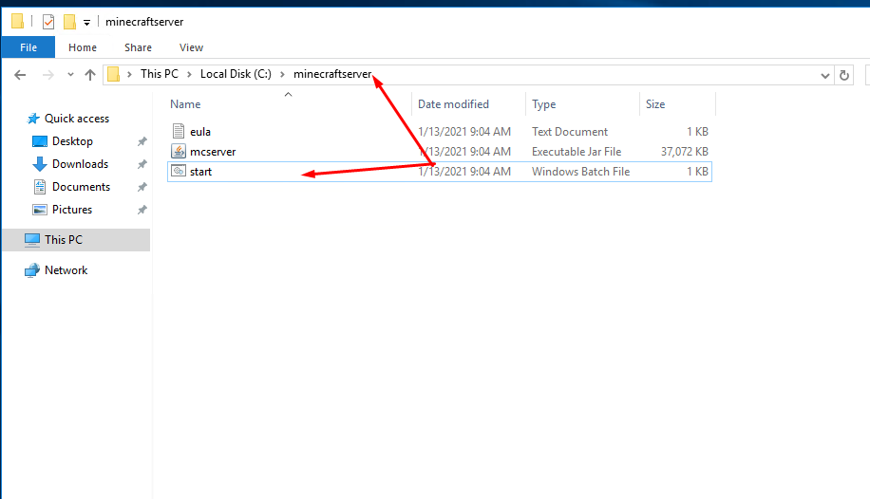The height and width of the screenshot is (499, 870).
Task: Click the start batch file icon
Action: tap(179, 172)
